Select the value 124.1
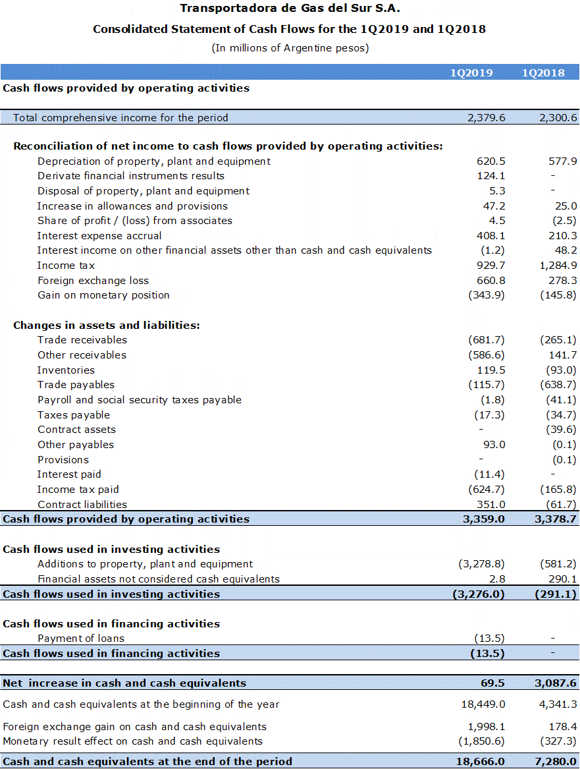The image size is (580, 769). pyautogui.click(x=491, y=175)
